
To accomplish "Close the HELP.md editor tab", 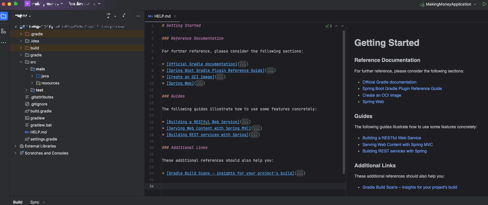I will (x=175, y=16).
